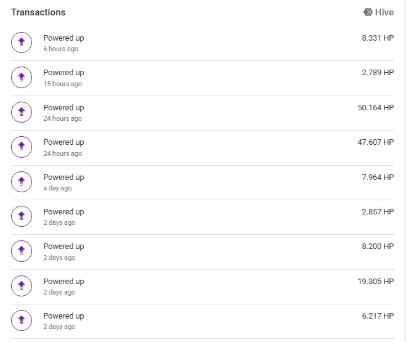
Task: Click the power-up icon for 8.331 HP
Action: coord(22,43)
